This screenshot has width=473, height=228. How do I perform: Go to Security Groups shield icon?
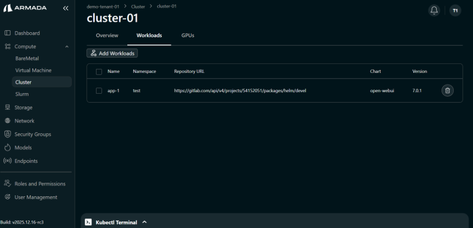[x=8, y=134]
